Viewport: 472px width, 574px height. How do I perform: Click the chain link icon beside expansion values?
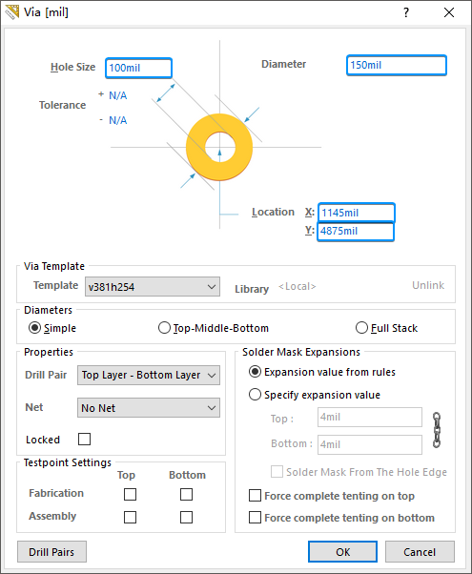tap(436, 430)
